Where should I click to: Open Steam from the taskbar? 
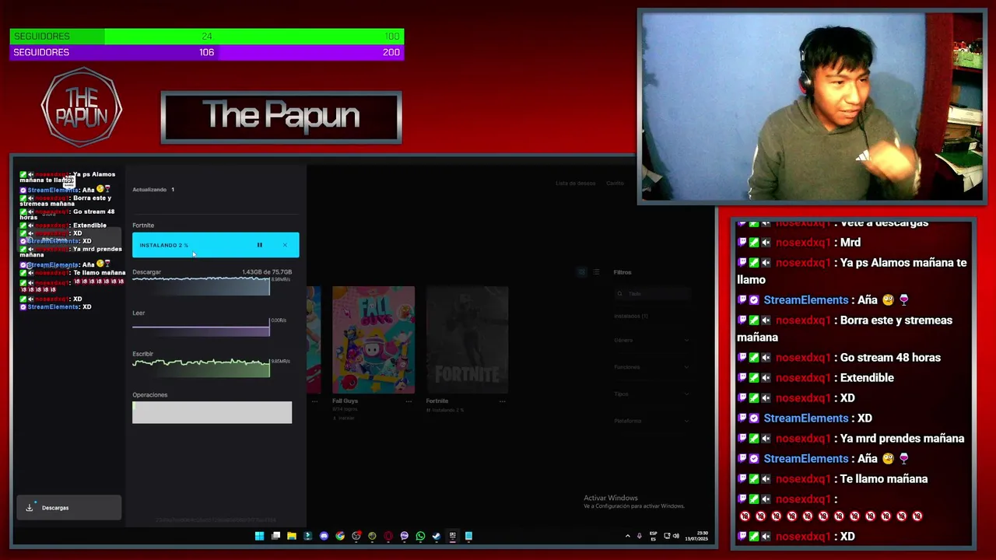(x=437, y=536)
